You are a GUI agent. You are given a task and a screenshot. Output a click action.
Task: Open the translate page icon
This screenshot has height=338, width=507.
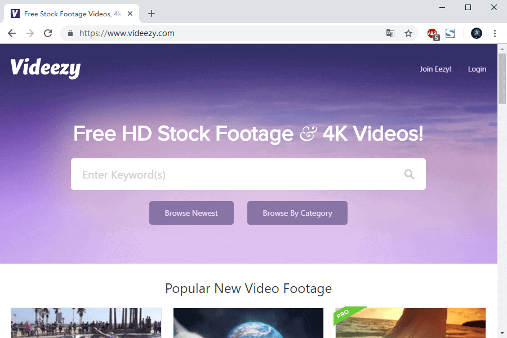[390, 33]
